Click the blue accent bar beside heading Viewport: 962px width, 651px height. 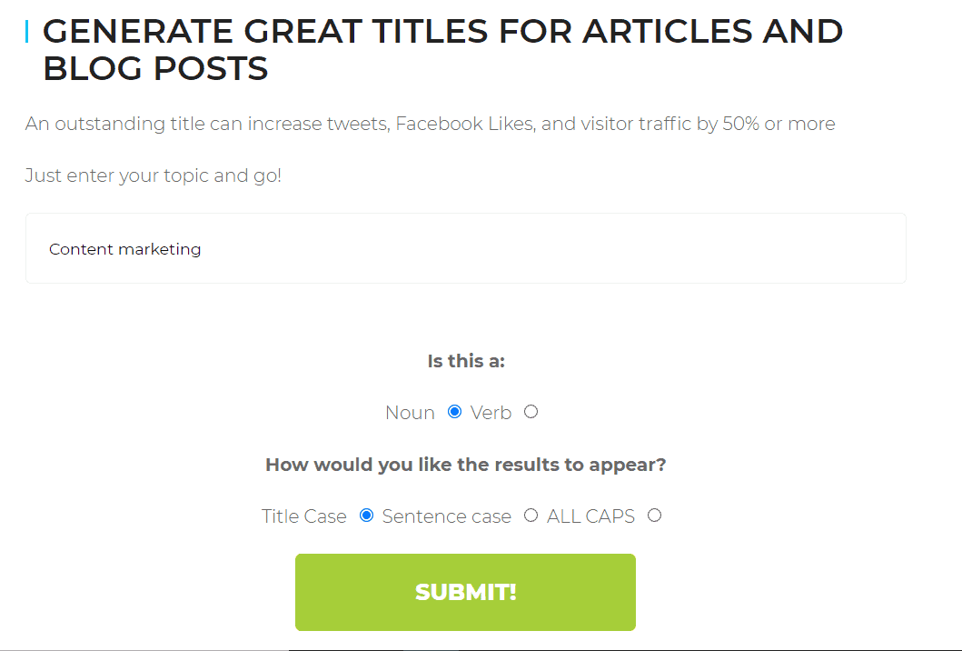[x=26, y=33]
